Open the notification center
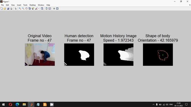 tap(186, 104)
